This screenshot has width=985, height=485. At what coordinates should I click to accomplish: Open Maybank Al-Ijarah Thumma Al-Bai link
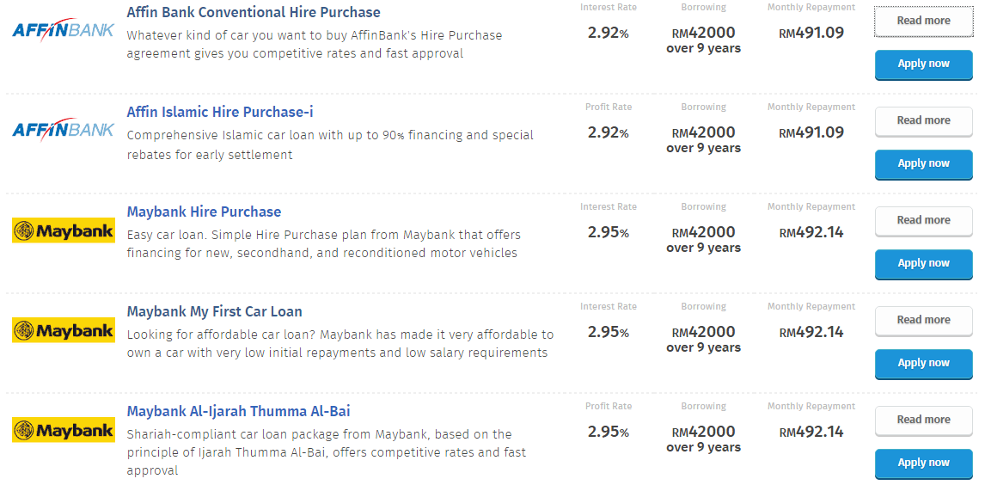point(238,412)
